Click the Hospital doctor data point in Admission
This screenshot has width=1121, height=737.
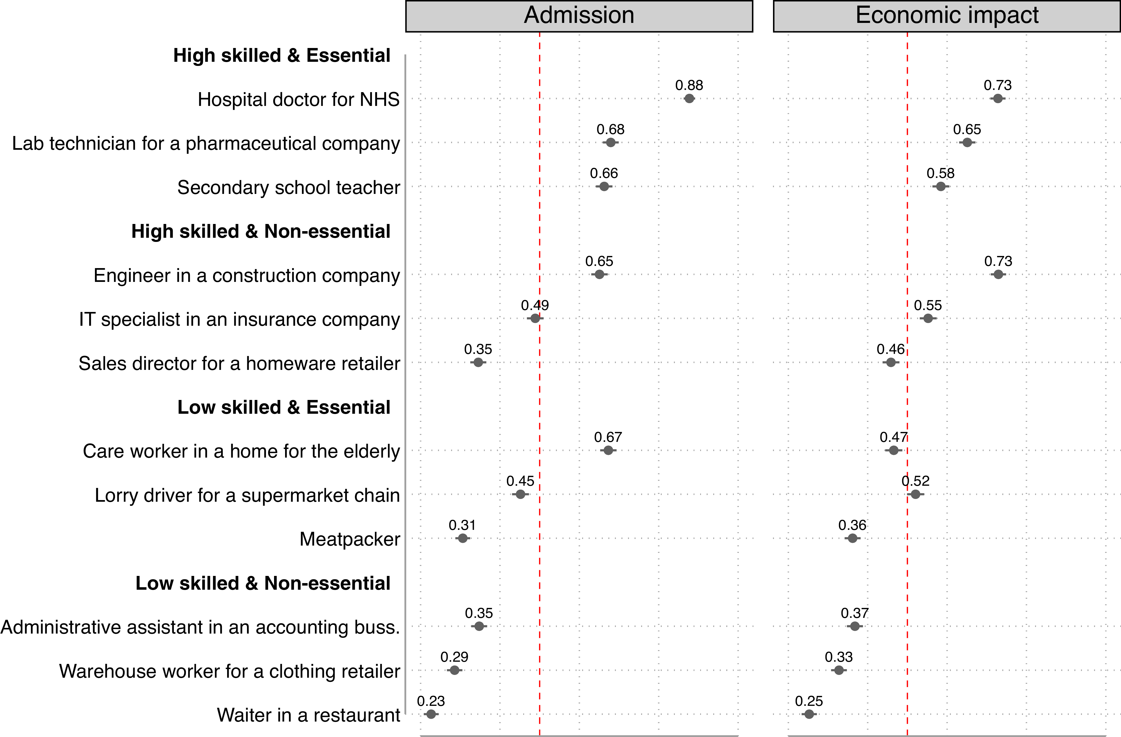point(689,98)
